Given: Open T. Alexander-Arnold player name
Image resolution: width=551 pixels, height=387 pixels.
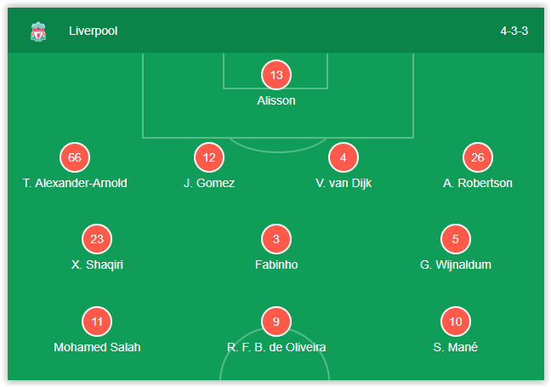Looking at the screenshot, I should pyautogui.click(x=75, y=183).
